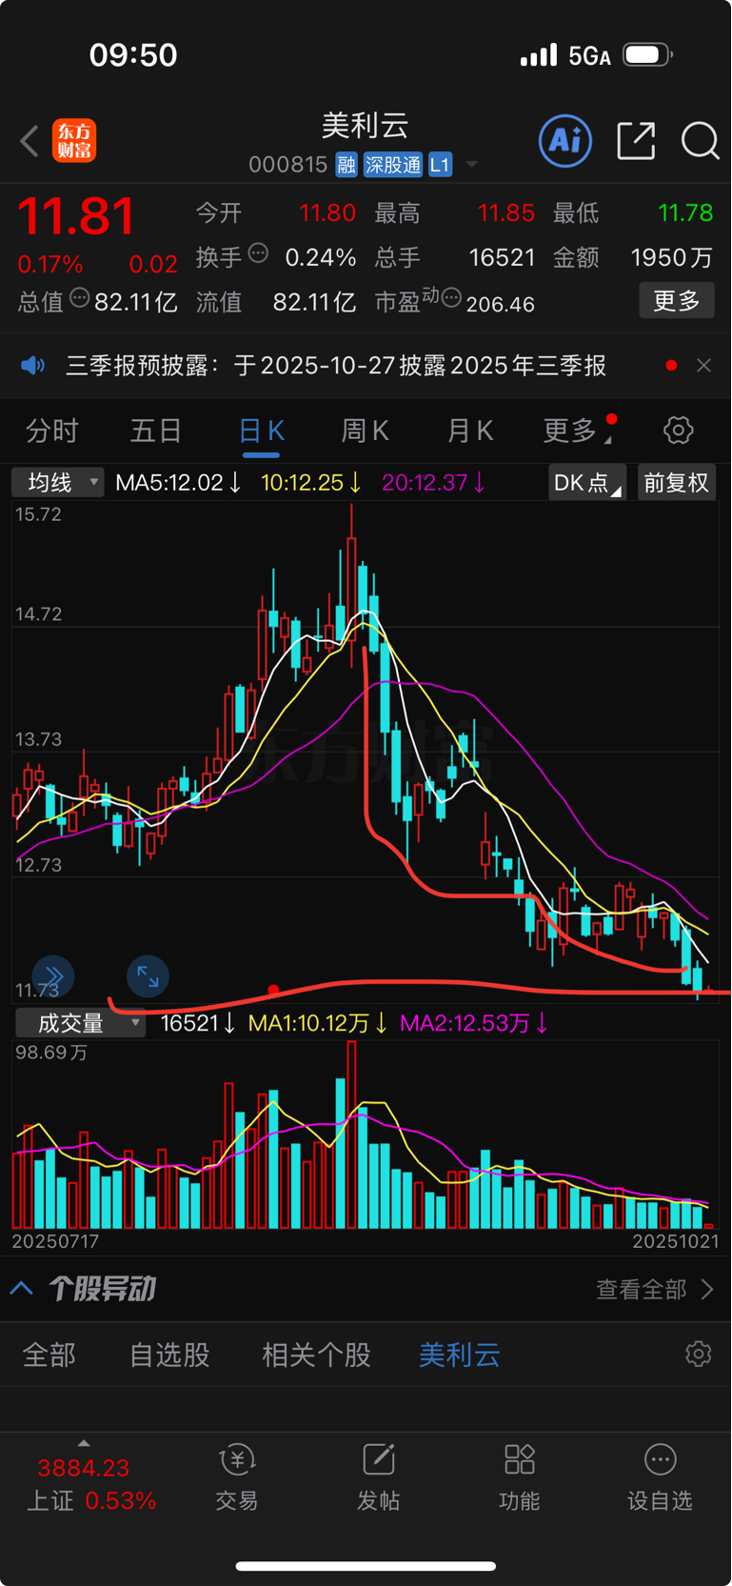Tap 设自选 add to watchlist
Image resolution: width=732 pixels, height=1586 pixels.
pos(660,1478)
